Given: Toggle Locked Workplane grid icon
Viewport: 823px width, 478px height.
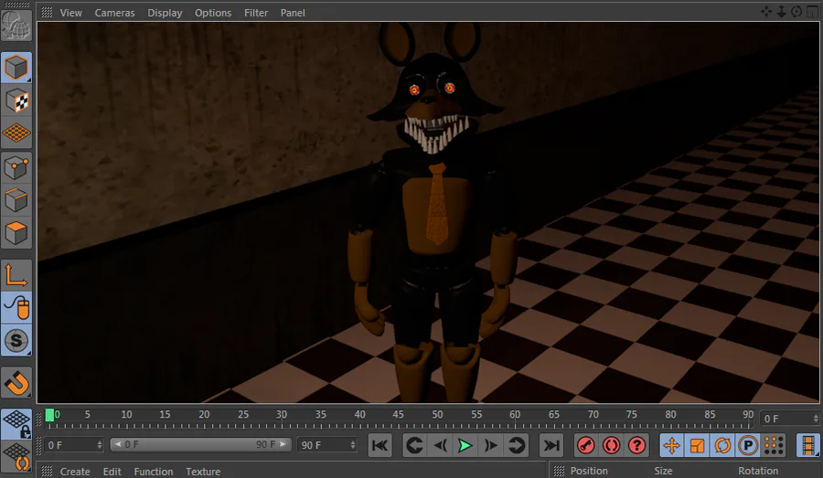Looking at the screenshot, I should point(16,424).
